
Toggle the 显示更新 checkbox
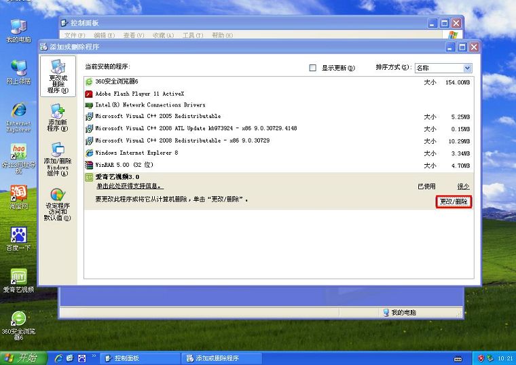[x=312, y=68]
